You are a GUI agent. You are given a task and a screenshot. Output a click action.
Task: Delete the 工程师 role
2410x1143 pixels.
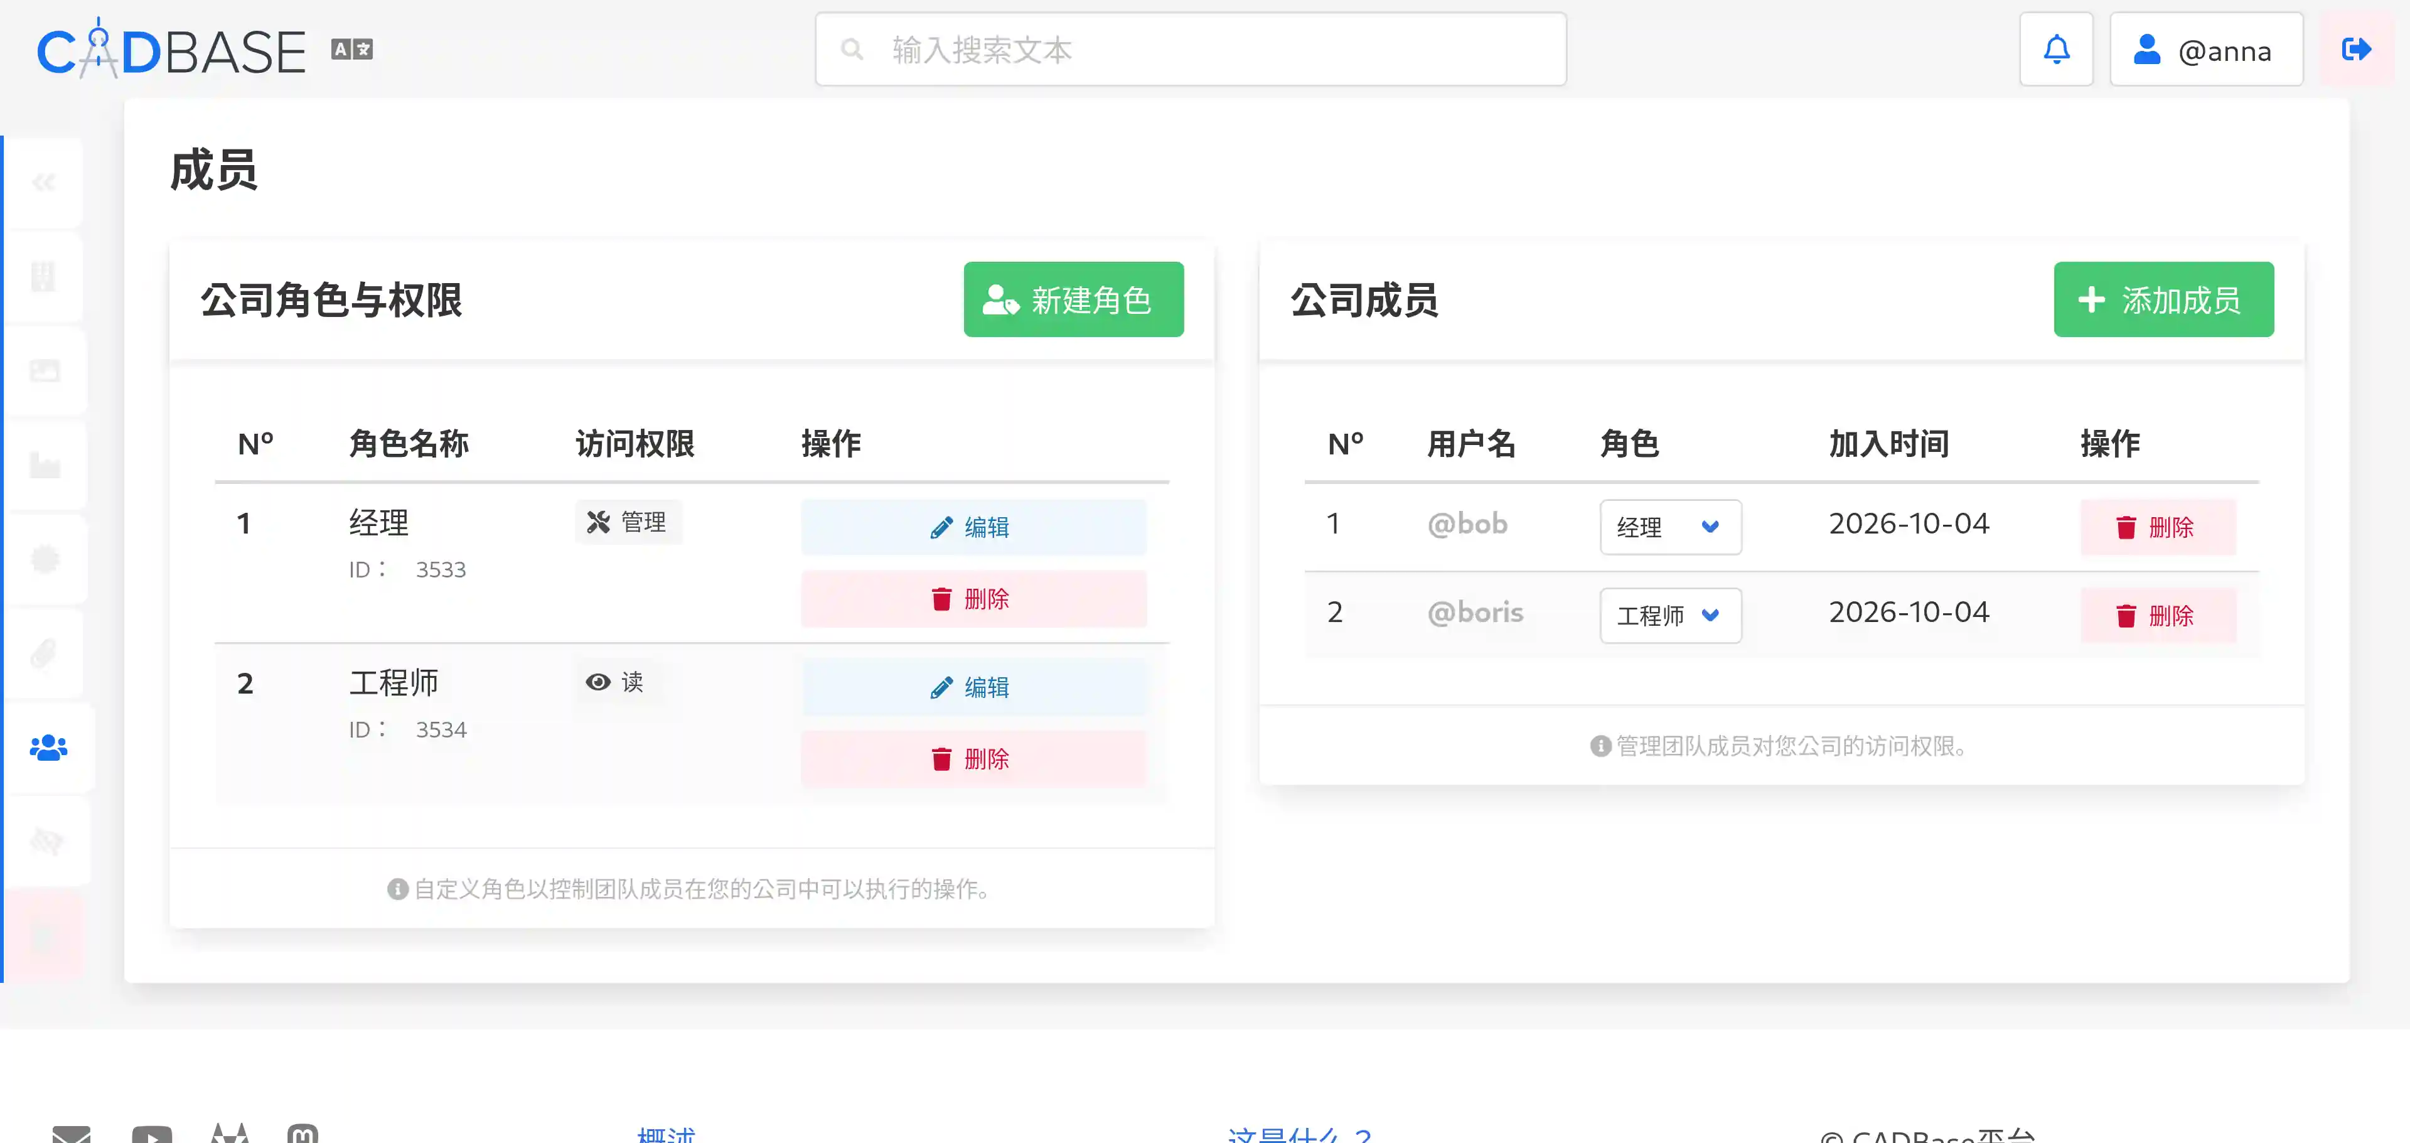pos(973,759)
